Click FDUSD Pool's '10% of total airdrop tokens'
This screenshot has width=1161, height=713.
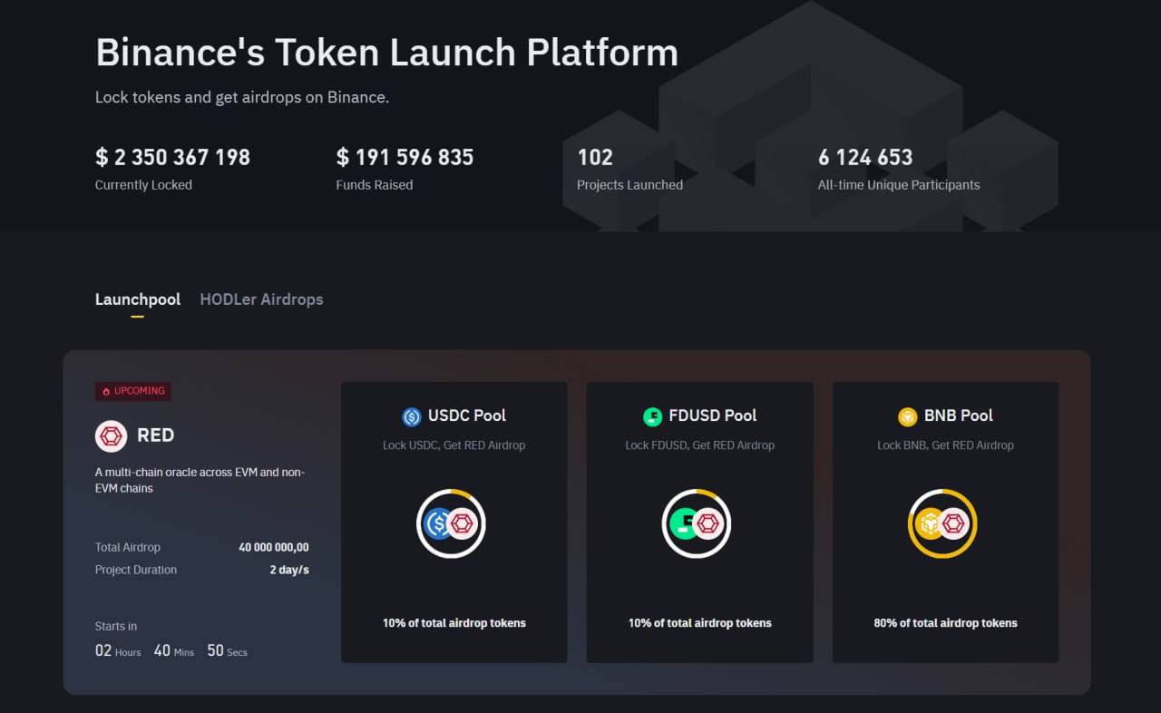coord(700,623)
